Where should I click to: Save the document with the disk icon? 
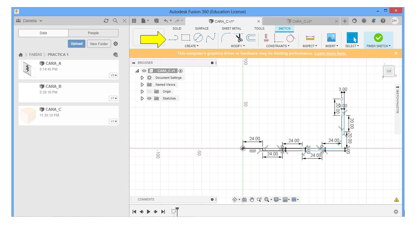click(156, 21)
